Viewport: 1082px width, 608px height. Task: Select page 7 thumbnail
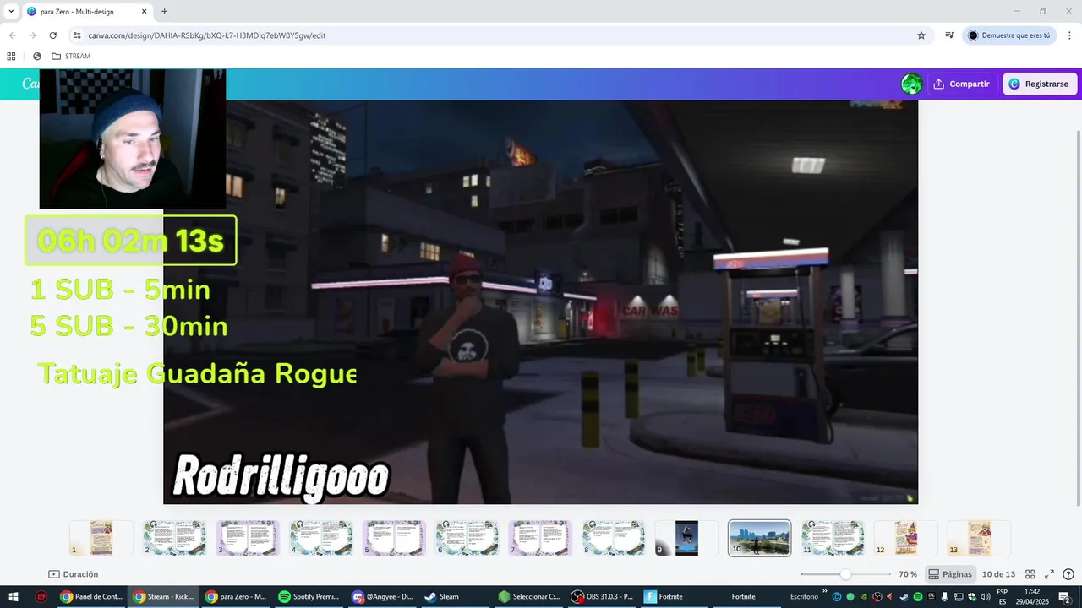[x=539, y=538]
